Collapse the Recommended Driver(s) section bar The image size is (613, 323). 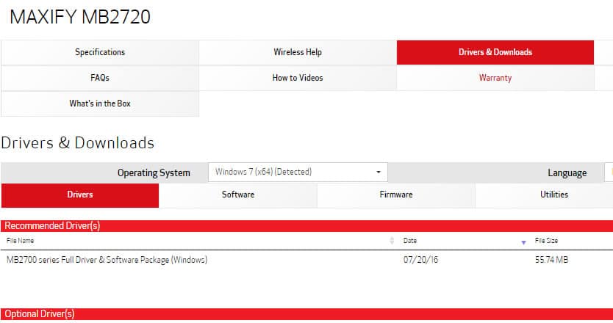click(52, 226)
